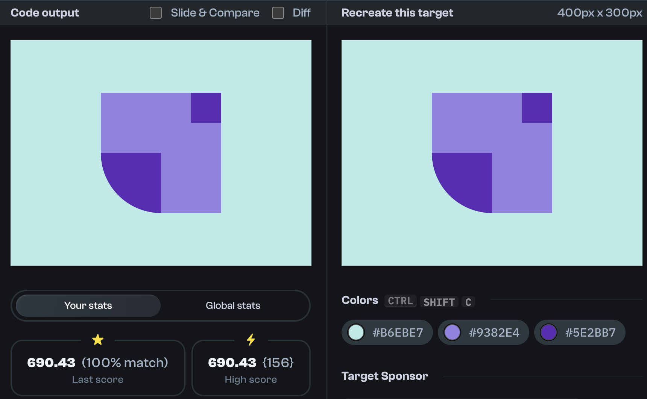647x399 pixels.
Task: Click the lightning bolt above High score
Action: click(x=251, y=340)
